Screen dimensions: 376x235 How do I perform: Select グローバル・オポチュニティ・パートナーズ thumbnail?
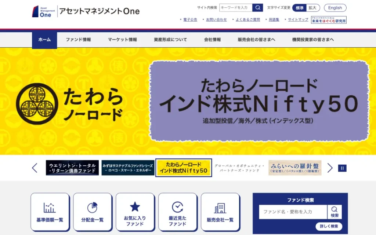point(239,168)
